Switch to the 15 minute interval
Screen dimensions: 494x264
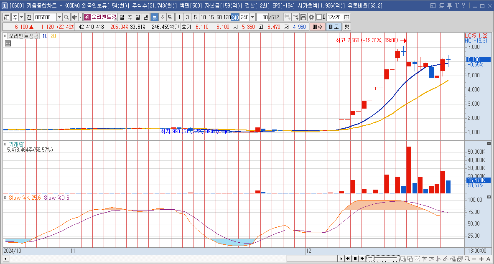pos(211,17)
